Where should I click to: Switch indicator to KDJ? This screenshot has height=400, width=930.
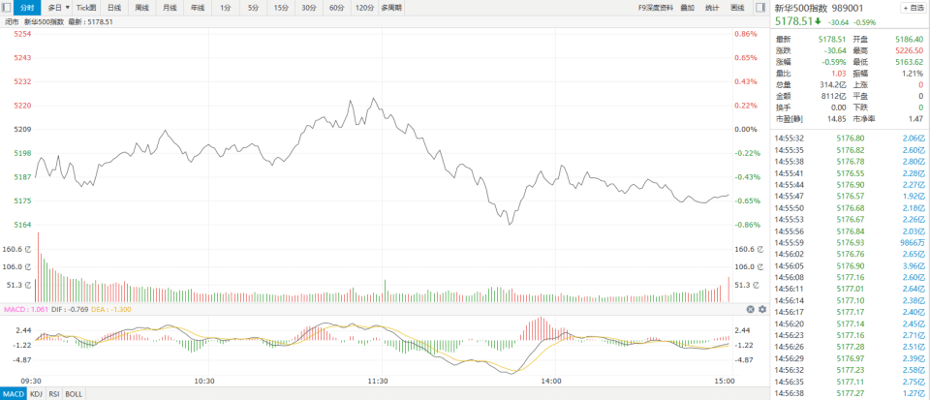tap(36, 394)
